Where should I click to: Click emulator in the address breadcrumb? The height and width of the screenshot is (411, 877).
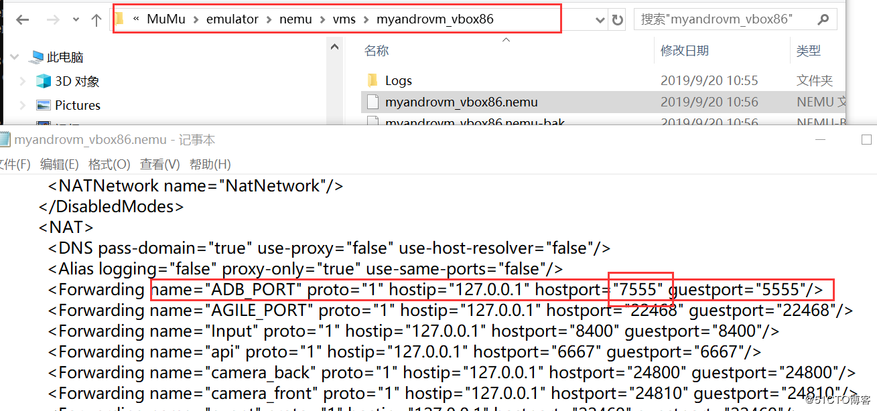232,19
